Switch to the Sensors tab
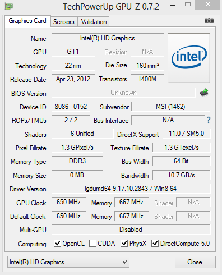 pyautogui.click(x=64, y=22)
